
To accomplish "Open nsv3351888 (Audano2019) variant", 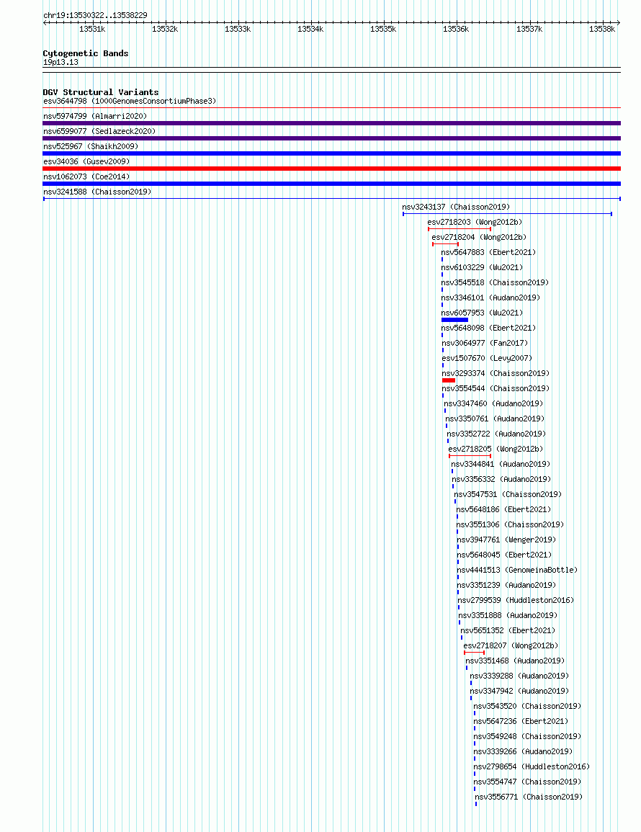I will 508,615.
